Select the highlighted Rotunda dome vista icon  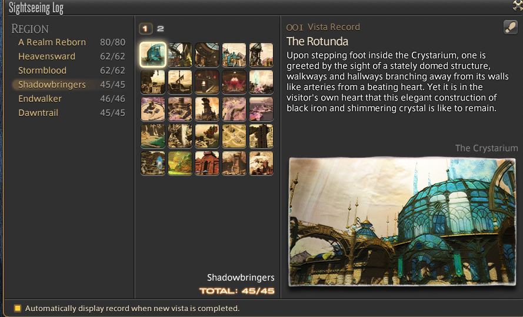153,55
